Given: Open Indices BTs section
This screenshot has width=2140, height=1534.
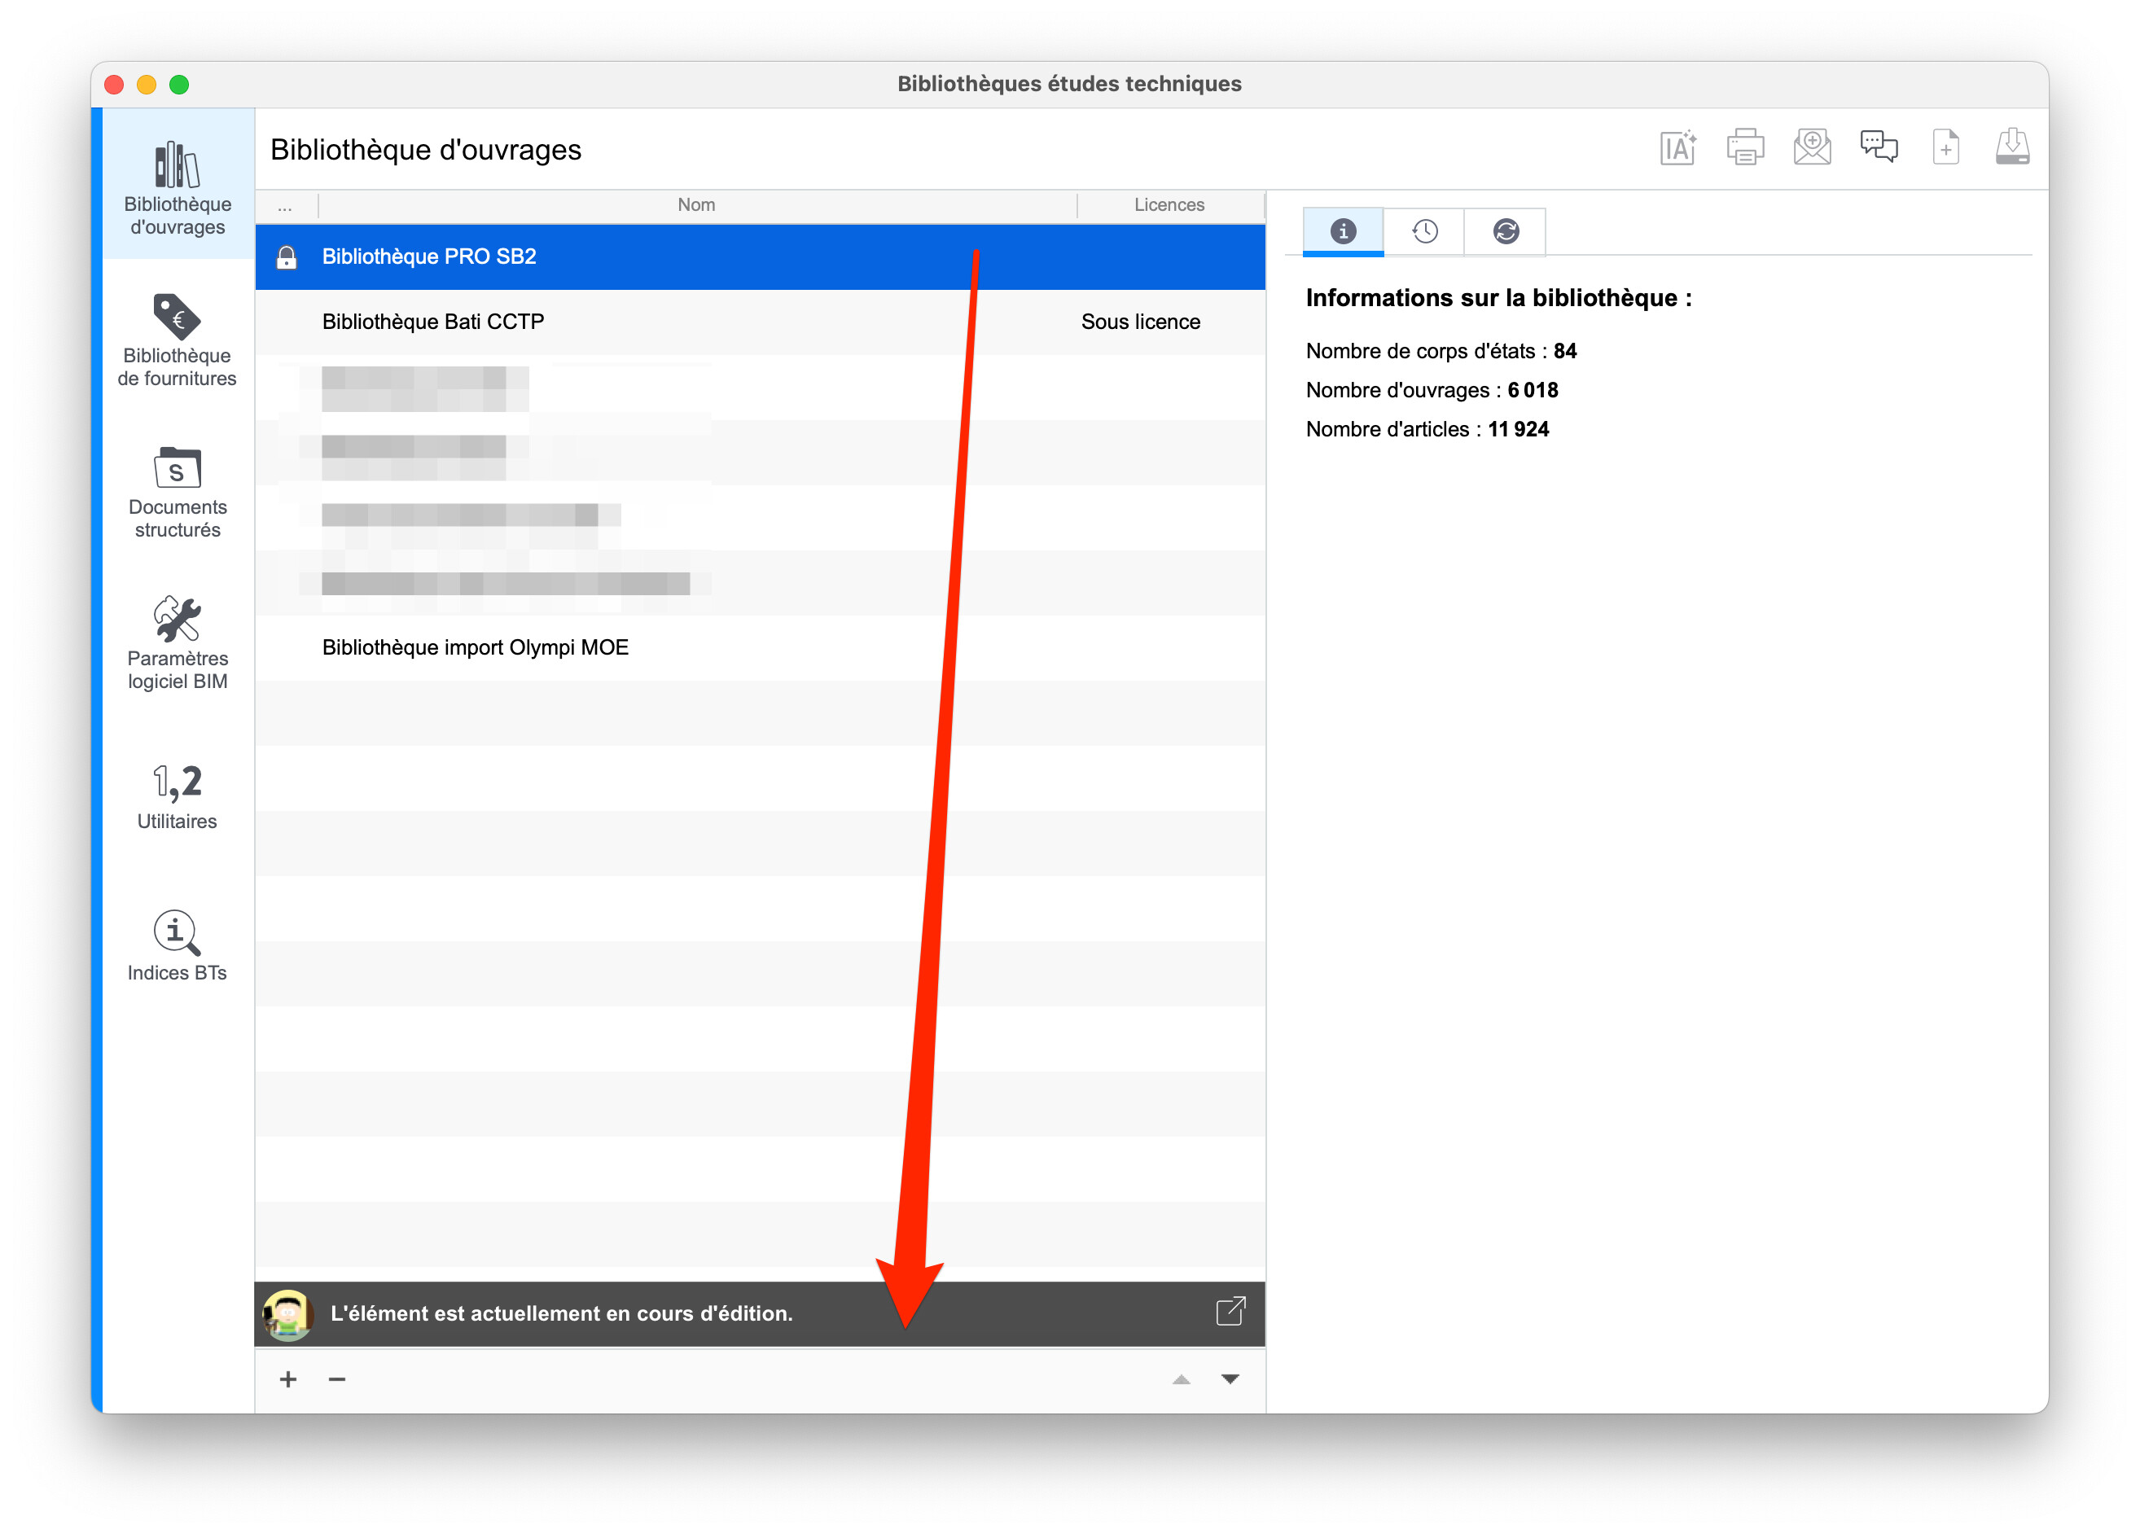Looking at the screenshot, I should (178, 946).
